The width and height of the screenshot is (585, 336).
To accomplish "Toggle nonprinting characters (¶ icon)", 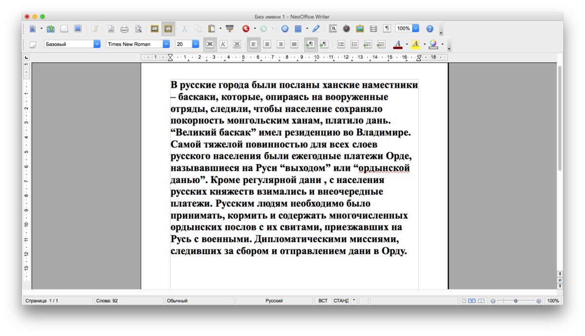I will (x=387, y=29).
